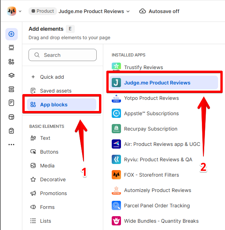Click the Saved assets document icon
Screen dimensions: 225x230
(33, 91)
